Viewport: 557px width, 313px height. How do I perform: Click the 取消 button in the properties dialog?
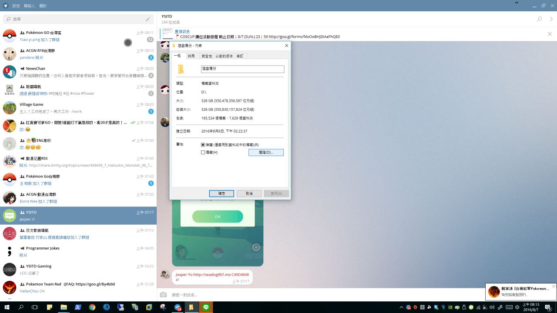coord(249,193)
